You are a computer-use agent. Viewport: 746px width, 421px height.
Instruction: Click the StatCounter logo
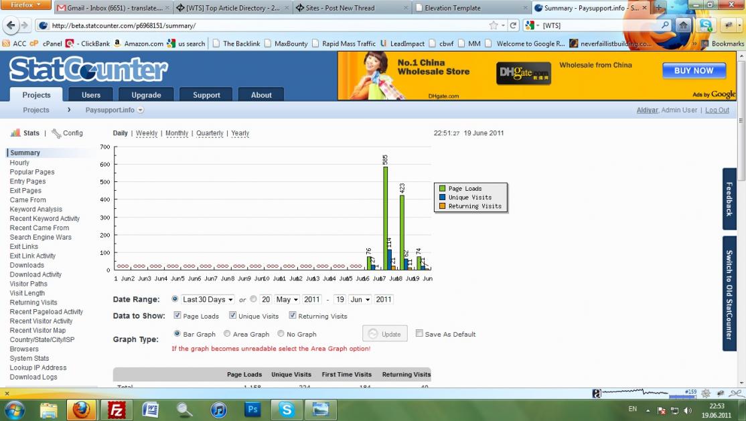pos(88,70)
